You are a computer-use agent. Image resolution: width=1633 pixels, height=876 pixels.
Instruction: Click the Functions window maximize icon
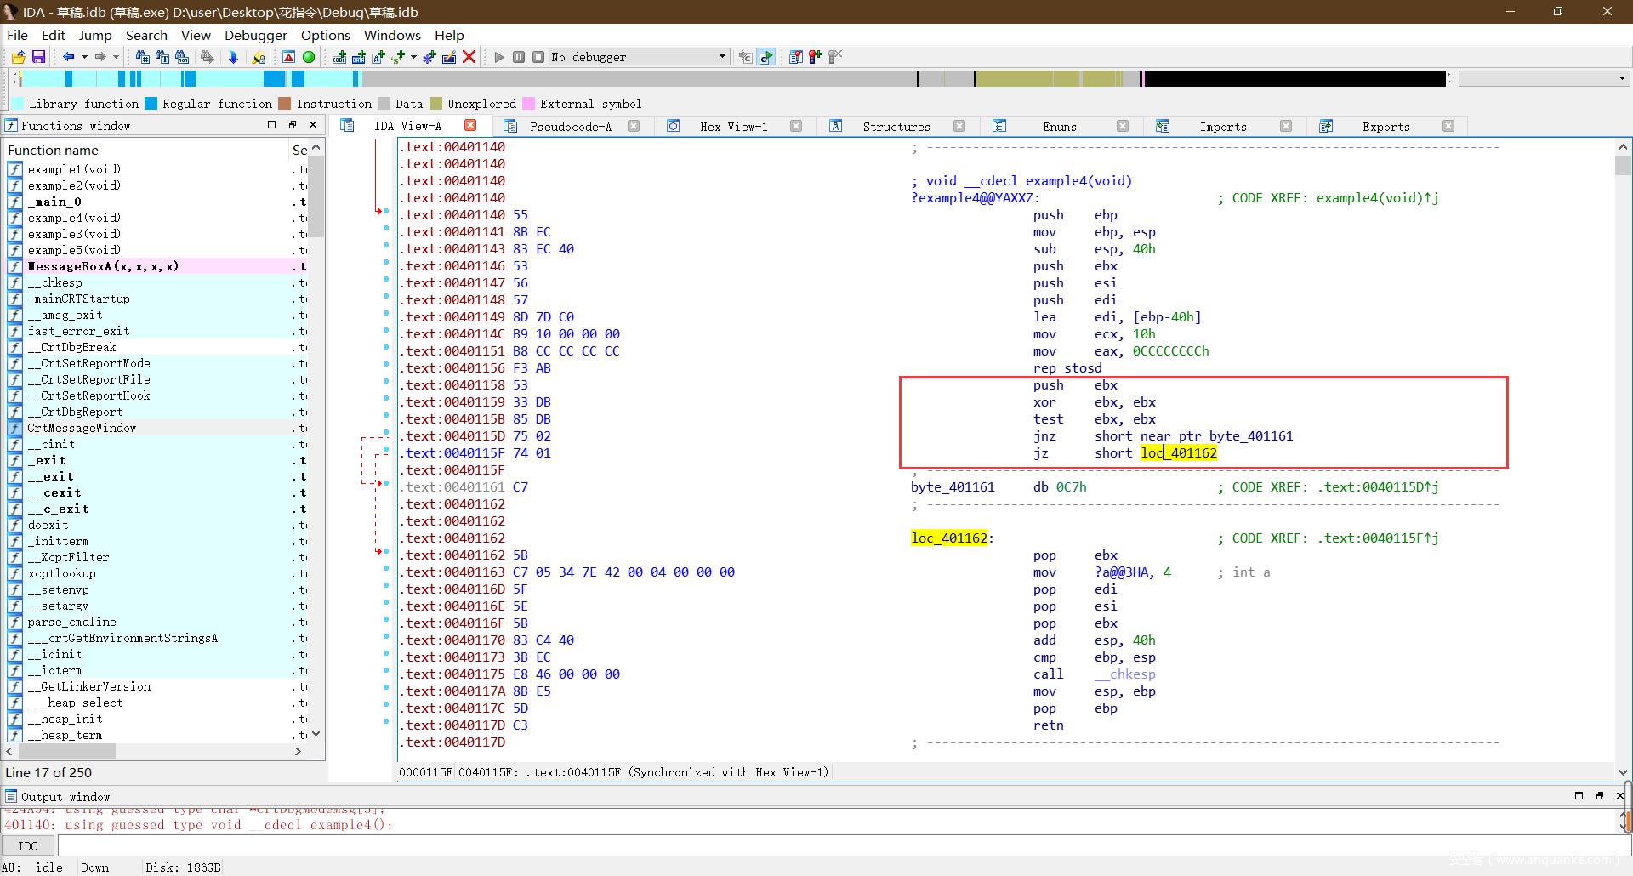[272, 125]
